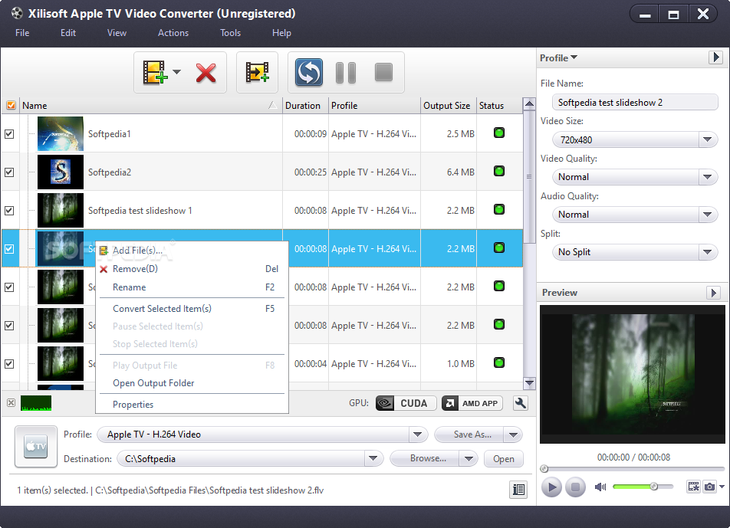Open the Browse dropdown arrow
This screenshot has width=730, height=528.
point(469,459)
